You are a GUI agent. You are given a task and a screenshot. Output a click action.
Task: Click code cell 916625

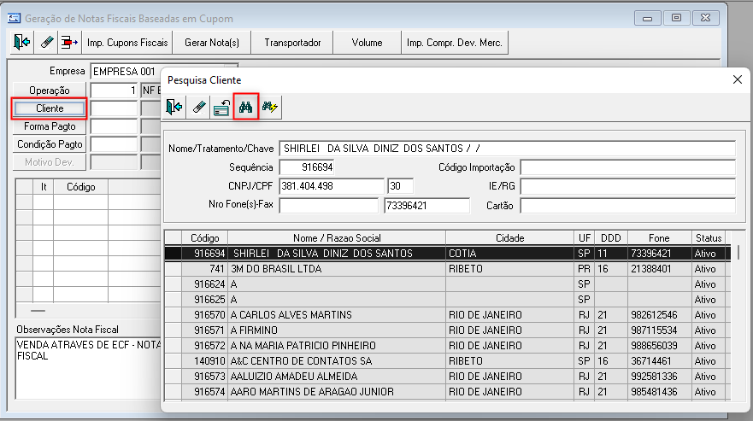tap(205, 300)
